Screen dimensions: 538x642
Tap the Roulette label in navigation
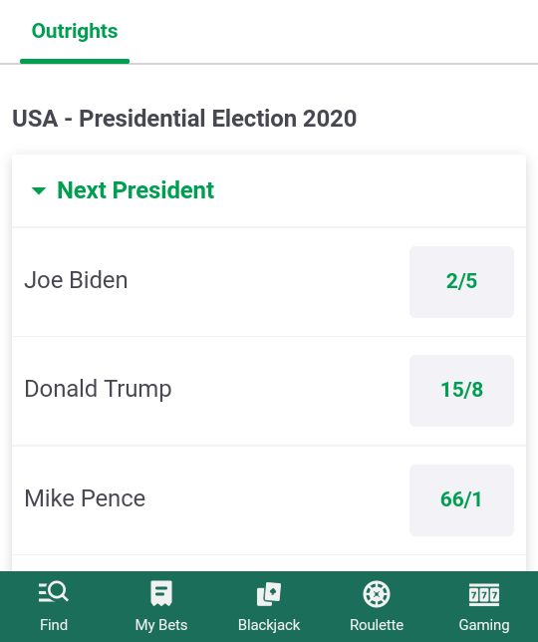pos(377,625)
